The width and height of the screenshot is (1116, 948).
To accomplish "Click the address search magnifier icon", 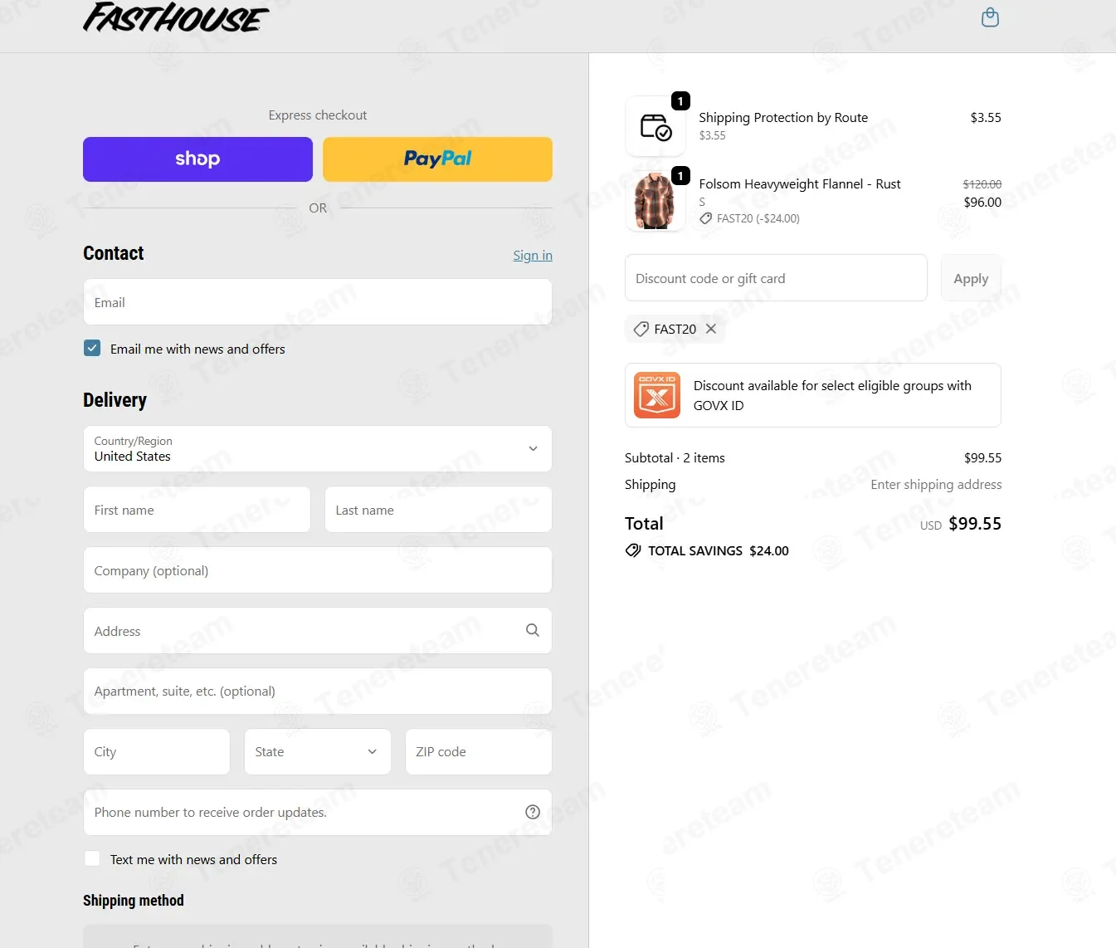I will click(x=533, y=631).
